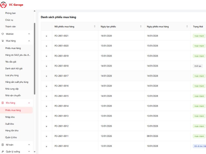
Task: Expand the Wishlist menu chevron
Action: (x=29, y=34)
